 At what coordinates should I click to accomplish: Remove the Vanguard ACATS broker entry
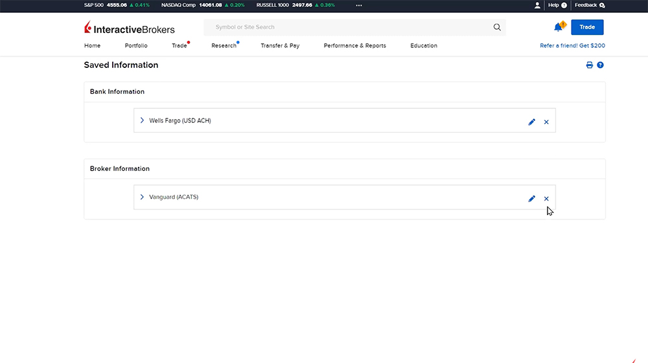click(x=546, y=199)
